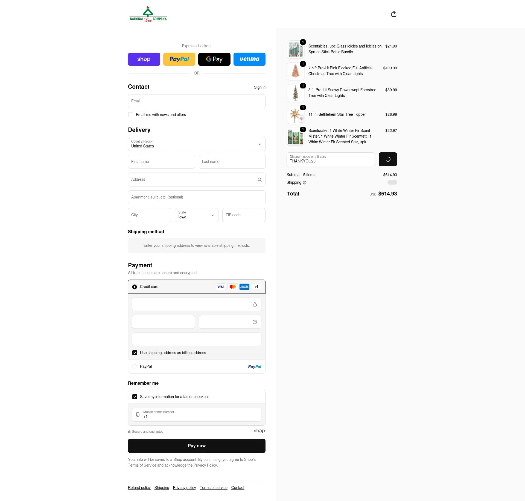The width and height of the screenshot is (525, 501).
Task: Click the loading discount apply button
Action: pos(387,159)
